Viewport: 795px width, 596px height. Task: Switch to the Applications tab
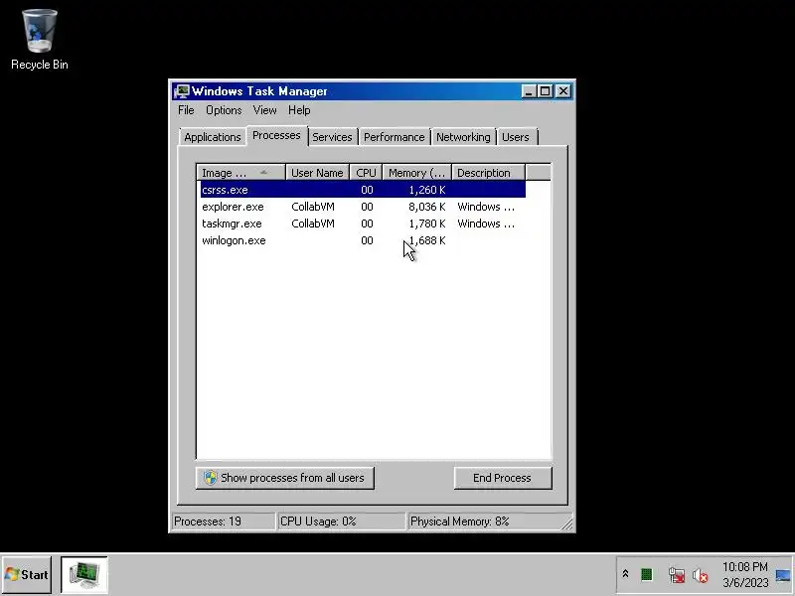[213, 137]
